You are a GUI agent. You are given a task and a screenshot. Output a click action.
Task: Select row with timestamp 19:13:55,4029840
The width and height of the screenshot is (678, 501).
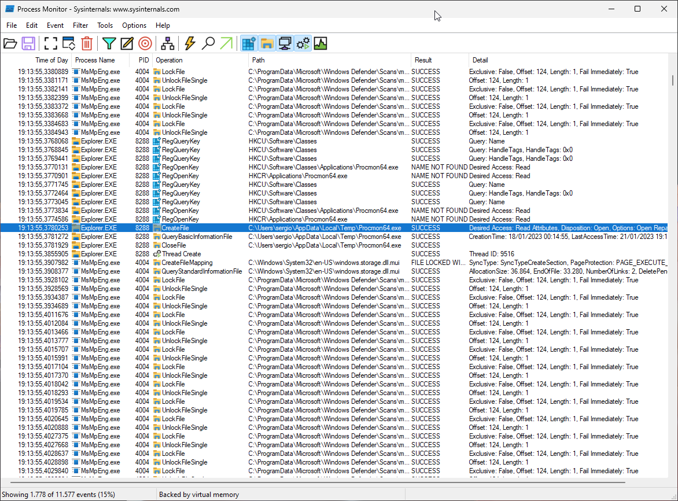click(334, 471)
